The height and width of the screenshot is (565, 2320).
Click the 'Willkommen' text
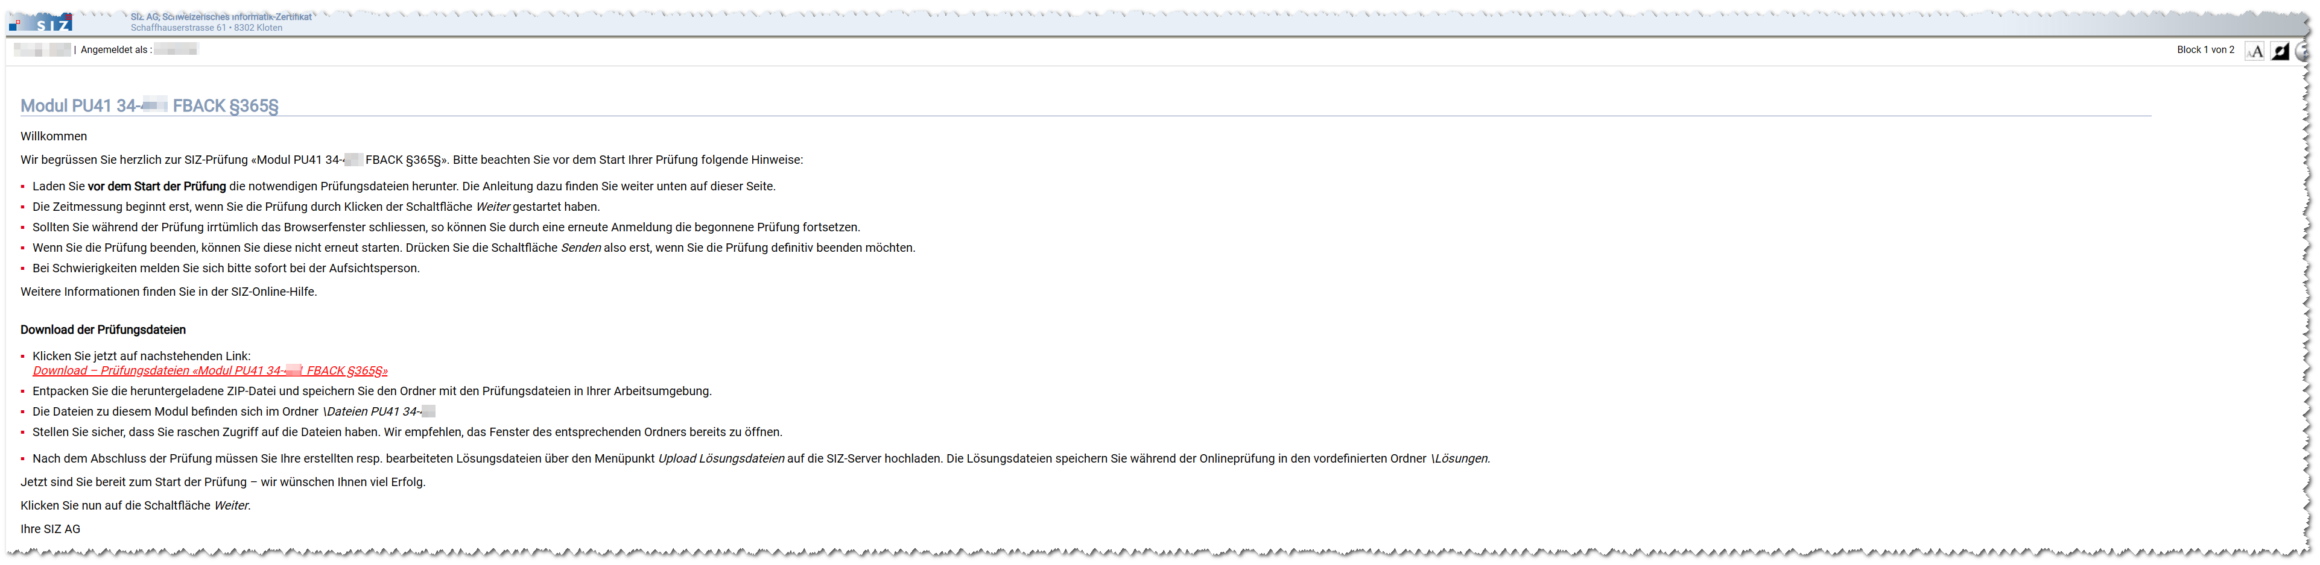coord(54,136)
